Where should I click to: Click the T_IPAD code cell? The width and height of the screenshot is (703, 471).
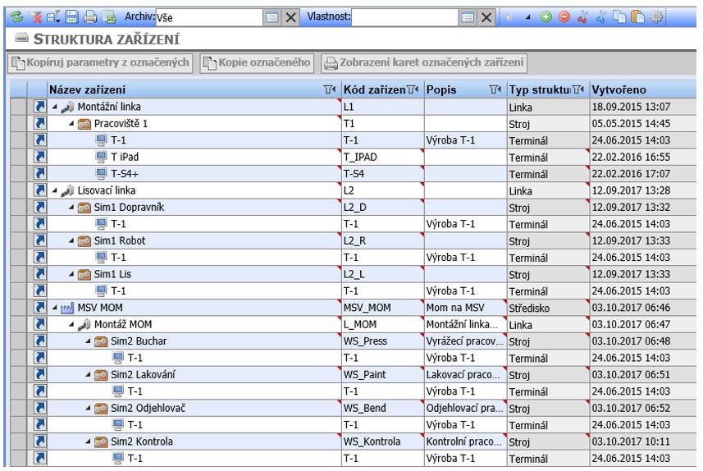click(x=383, y=157)
